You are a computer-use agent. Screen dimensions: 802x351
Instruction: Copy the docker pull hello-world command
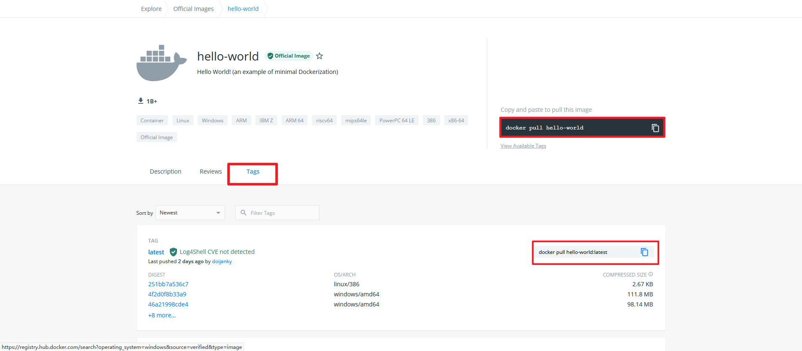point(655,128)
